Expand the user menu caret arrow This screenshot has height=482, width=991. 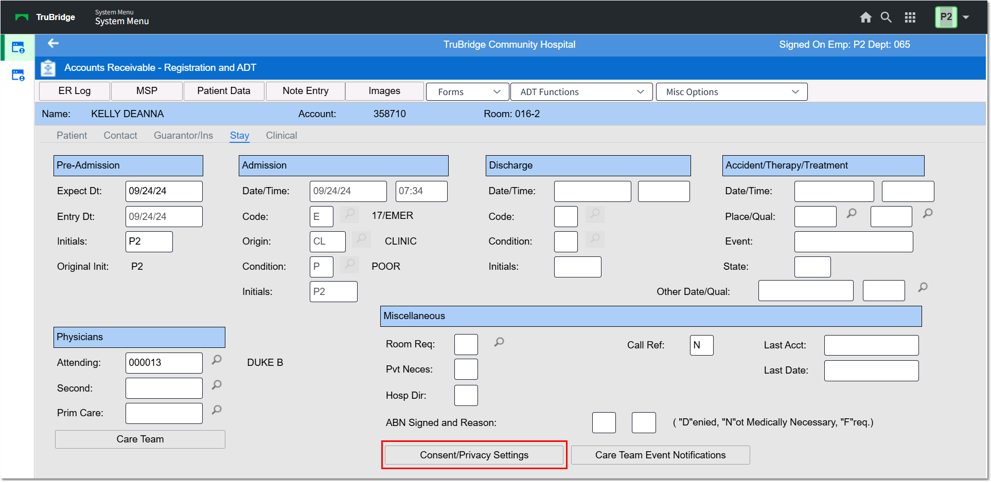click(966, 17)
